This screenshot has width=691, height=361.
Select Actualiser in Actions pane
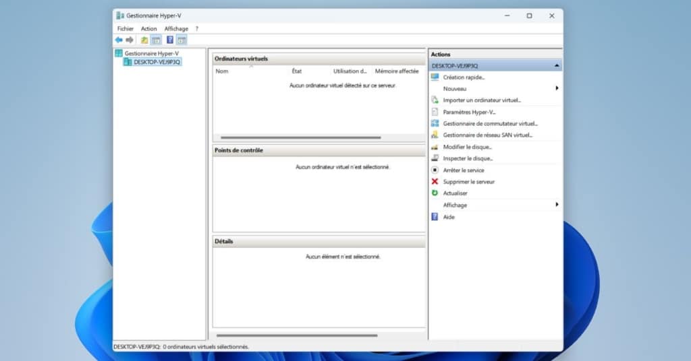point(455,193)
